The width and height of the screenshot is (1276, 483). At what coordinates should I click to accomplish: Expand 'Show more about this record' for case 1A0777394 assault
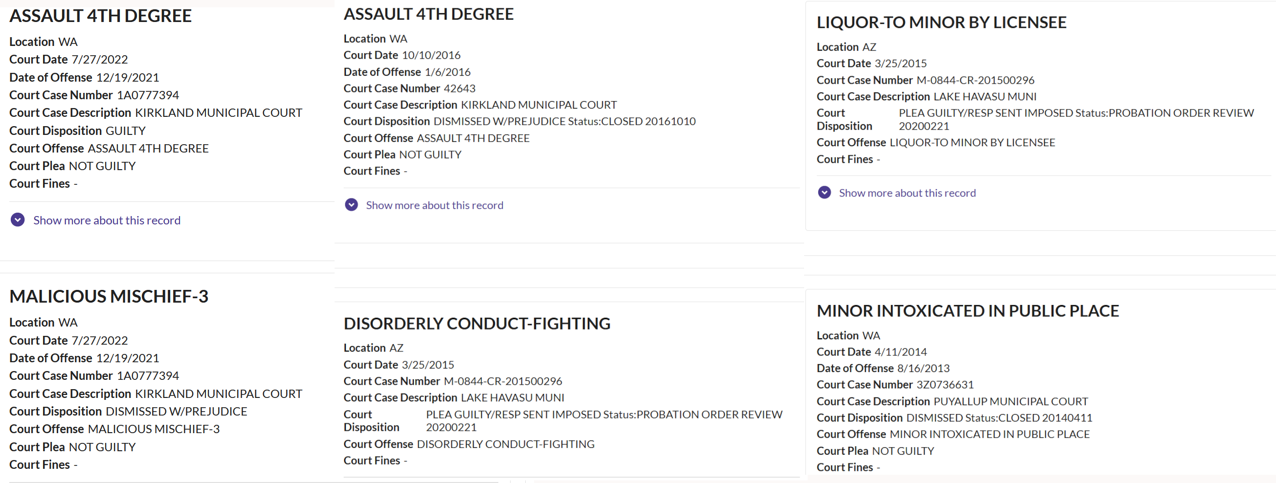click(x=107, y=220)
